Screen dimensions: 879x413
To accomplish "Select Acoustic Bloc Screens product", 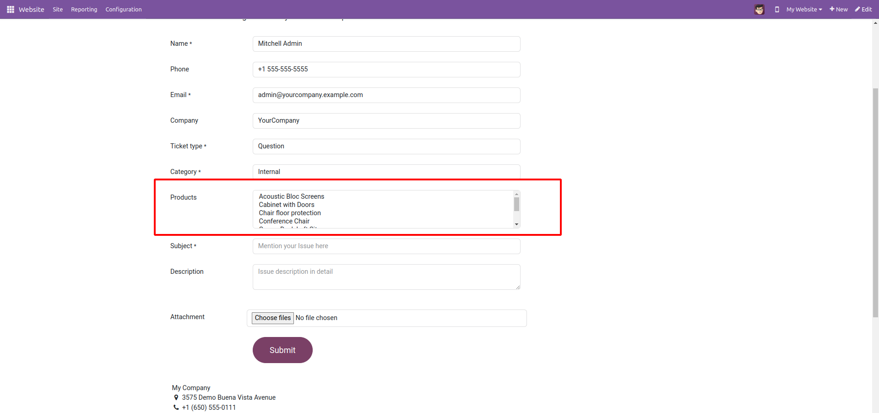I will (x=292, y=196).
